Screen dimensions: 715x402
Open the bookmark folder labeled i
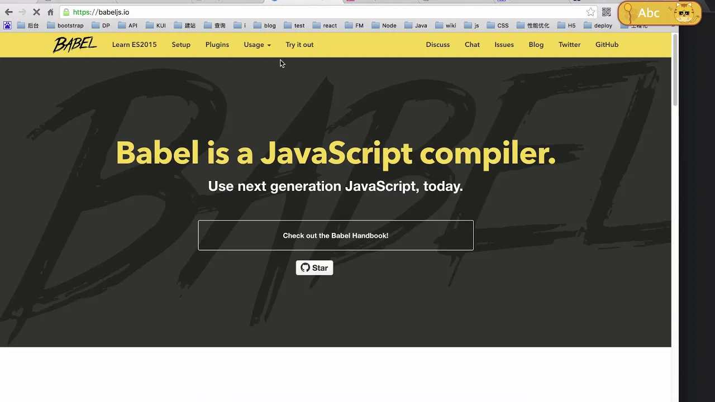pos(240,25)
